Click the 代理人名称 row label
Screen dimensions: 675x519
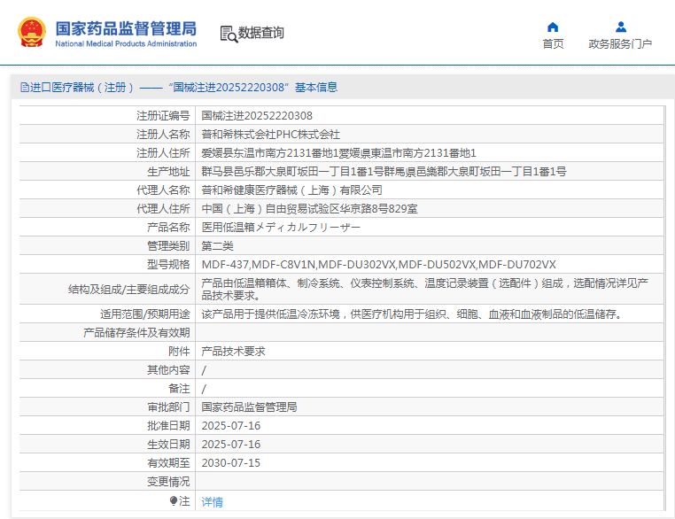163,190
